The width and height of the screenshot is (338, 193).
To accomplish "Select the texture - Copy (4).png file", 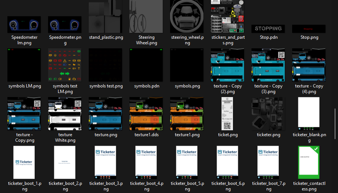I will click(x=309, y=65).
